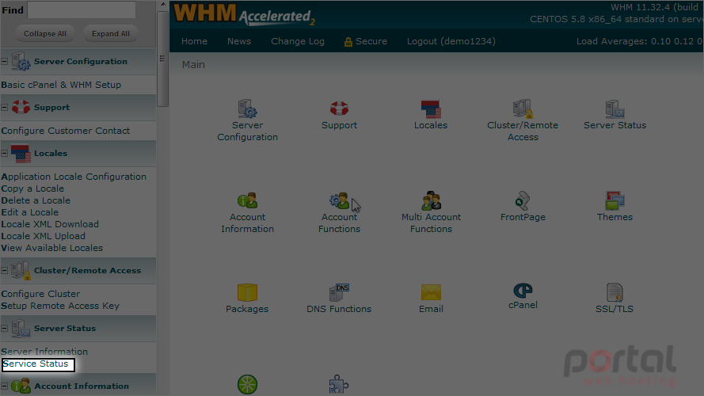Open the Account Functions icon in Main
Viewport: 704px width, 396px height.
point(339,200)
